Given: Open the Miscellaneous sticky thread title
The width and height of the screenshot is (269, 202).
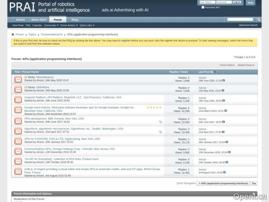Looking at the screenshot, I should point(45,77).
